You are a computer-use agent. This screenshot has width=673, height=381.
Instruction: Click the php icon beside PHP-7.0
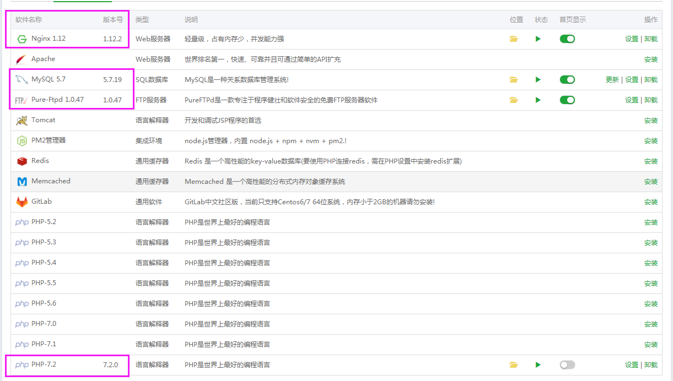[22, 324]
